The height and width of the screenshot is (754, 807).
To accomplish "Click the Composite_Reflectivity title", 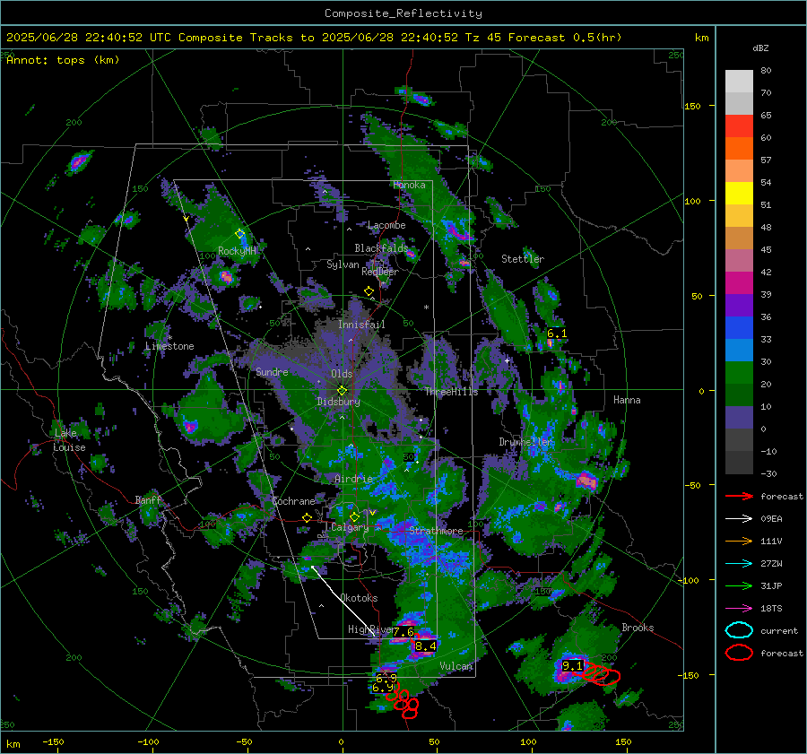I will (x=403, y=13).
